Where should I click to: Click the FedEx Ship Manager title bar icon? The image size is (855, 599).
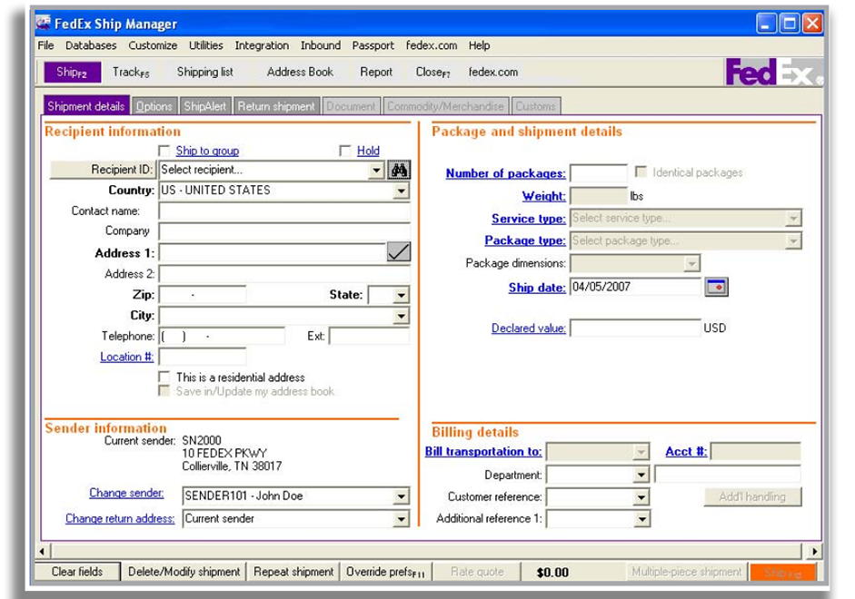[43, 24]
